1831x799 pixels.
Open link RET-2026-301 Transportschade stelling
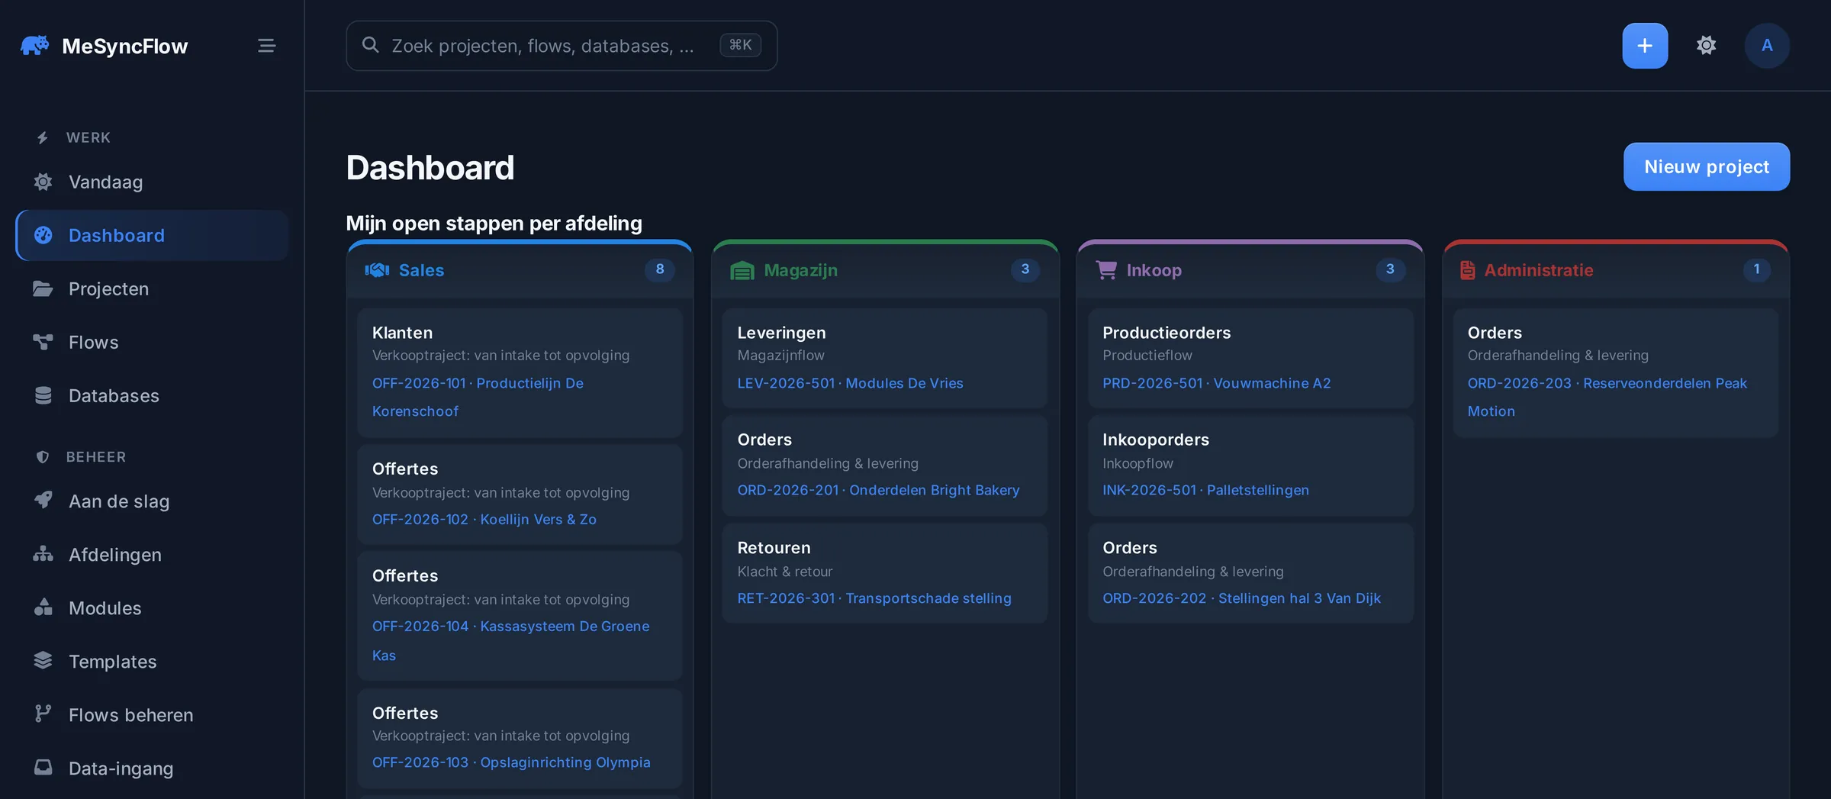(874, 598)
